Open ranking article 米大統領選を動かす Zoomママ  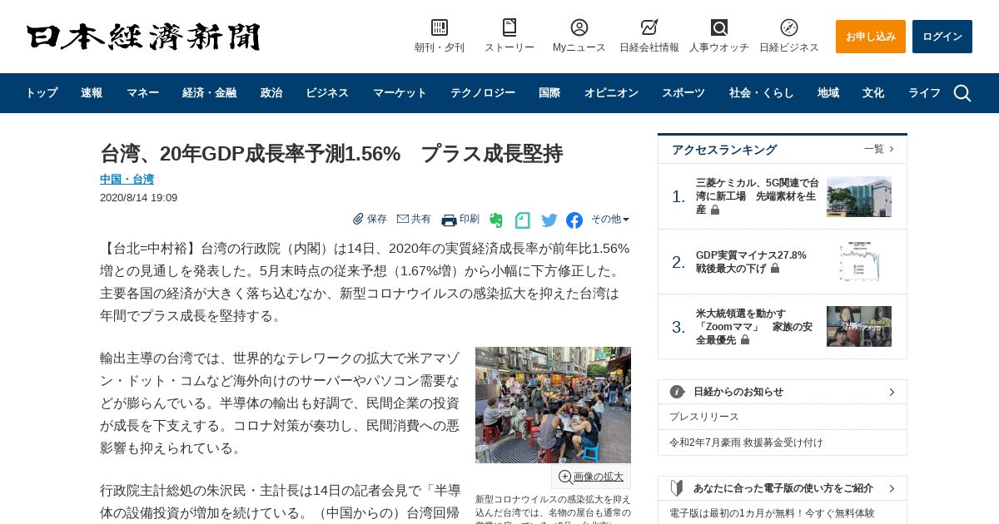[x=754, y=327]
